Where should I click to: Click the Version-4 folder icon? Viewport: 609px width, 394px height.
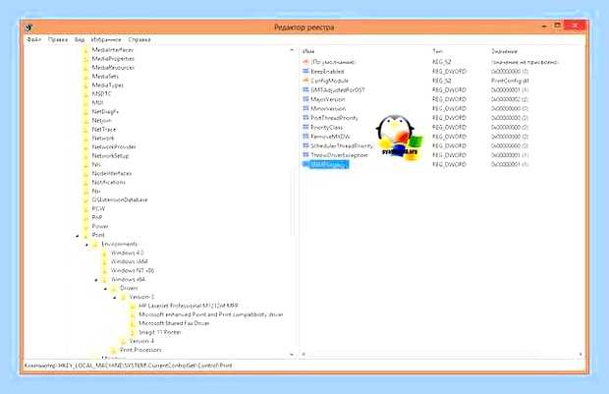(124, 341)
